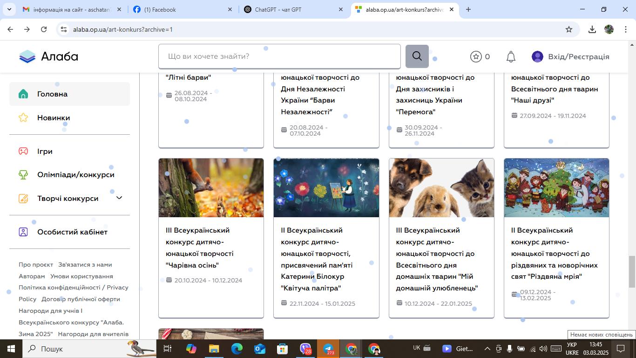
Task: Open the favorites star counter in header
Action: click(x=480, y=56)
